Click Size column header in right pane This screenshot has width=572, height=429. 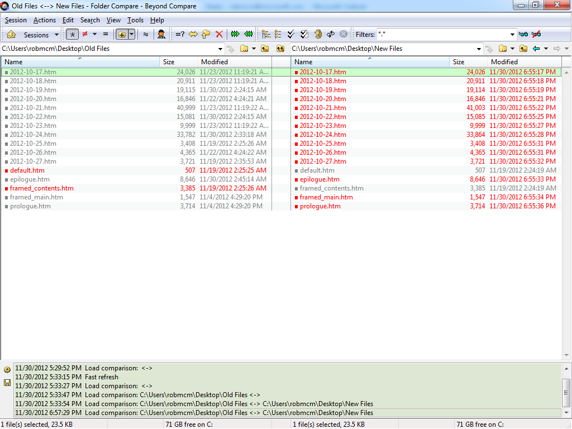tap(459, 62)
